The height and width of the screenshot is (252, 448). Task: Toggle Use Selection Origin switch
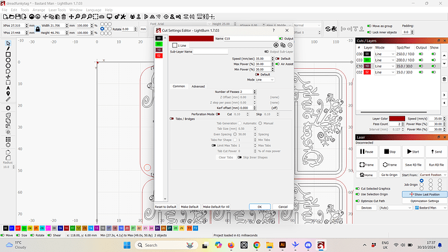point(358,194)
